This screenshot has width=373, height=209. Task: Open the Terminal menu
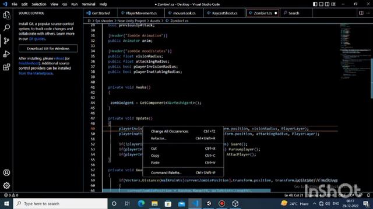[89, 4]
